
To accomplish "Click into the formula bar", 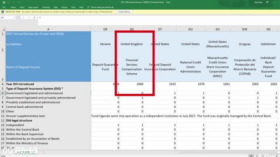I will 159,20.
